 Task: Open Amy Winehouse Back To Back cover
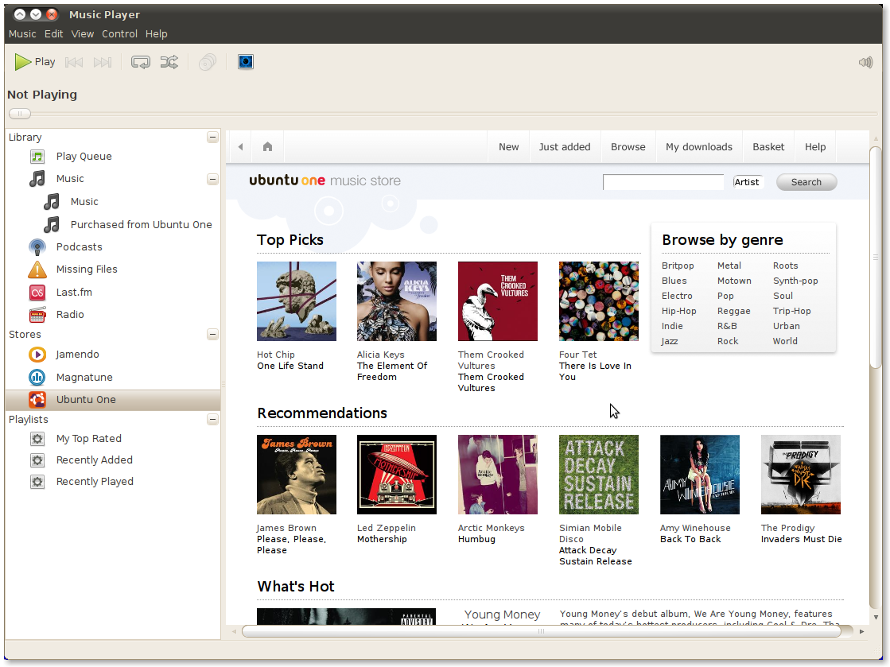pos(700,475)
